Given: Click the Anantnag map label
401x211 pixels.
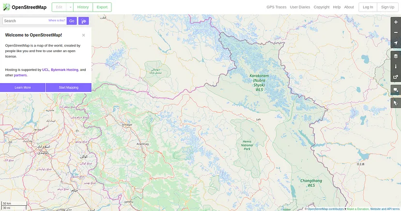Looking at the screenshot, I should 142,144.
